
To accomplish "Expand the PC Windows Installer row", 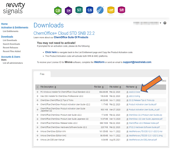I will click(37, 92).
